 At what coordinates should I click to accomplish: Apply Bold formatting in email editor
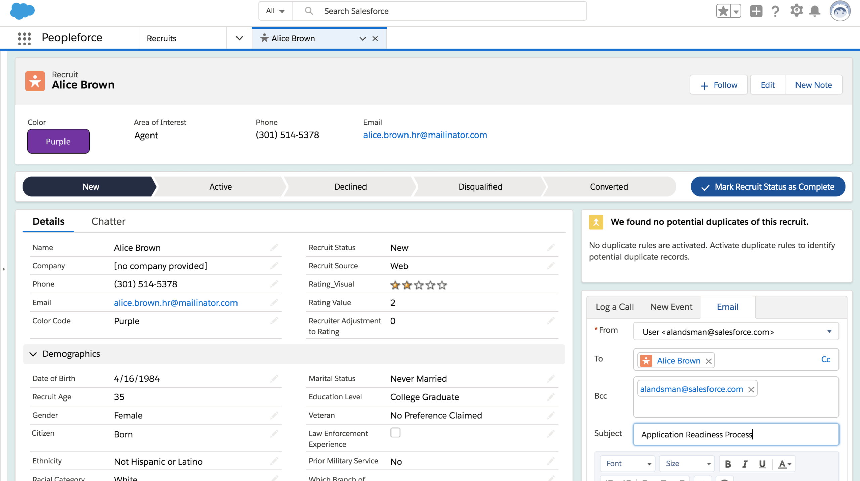click(x=728, y=464)
